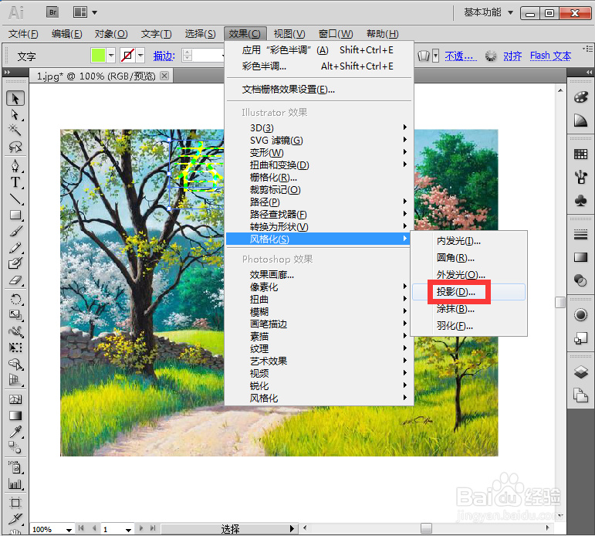Select the Column Graph tool
The width and height of the screenshot is (595, 536).
point(15,483)
